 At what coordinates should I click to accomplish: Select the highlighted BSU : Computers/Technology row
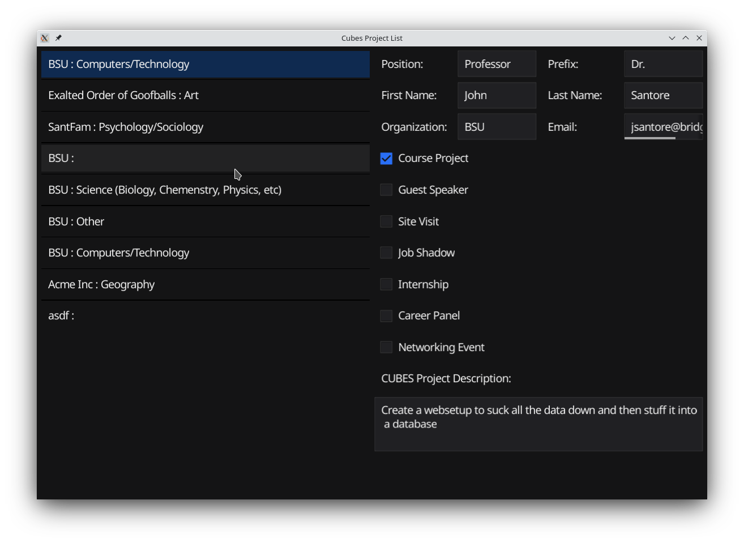pyautogui.click(x=206, y=64)
